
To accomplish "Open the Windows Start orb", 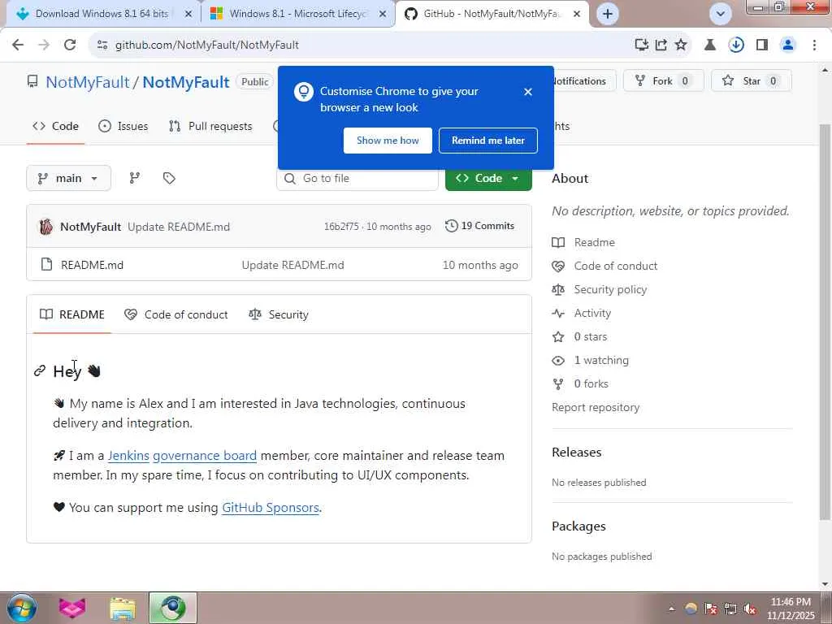I will click(x=22, y=608).
